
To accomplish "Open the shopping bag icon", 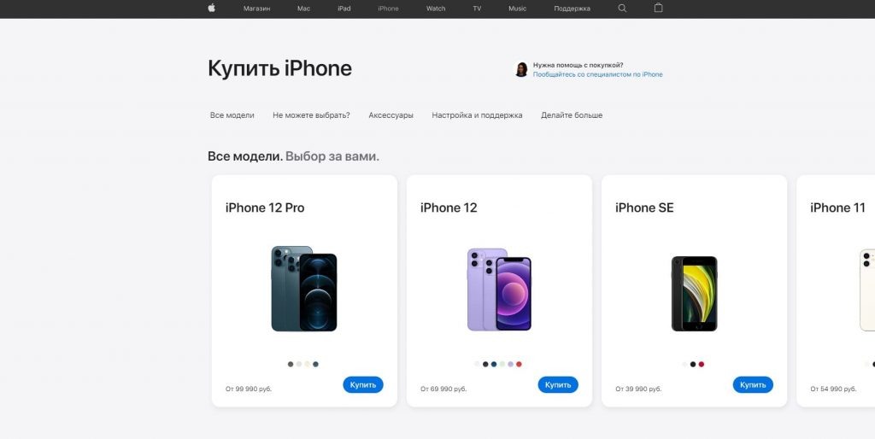I will click(659, 8).
